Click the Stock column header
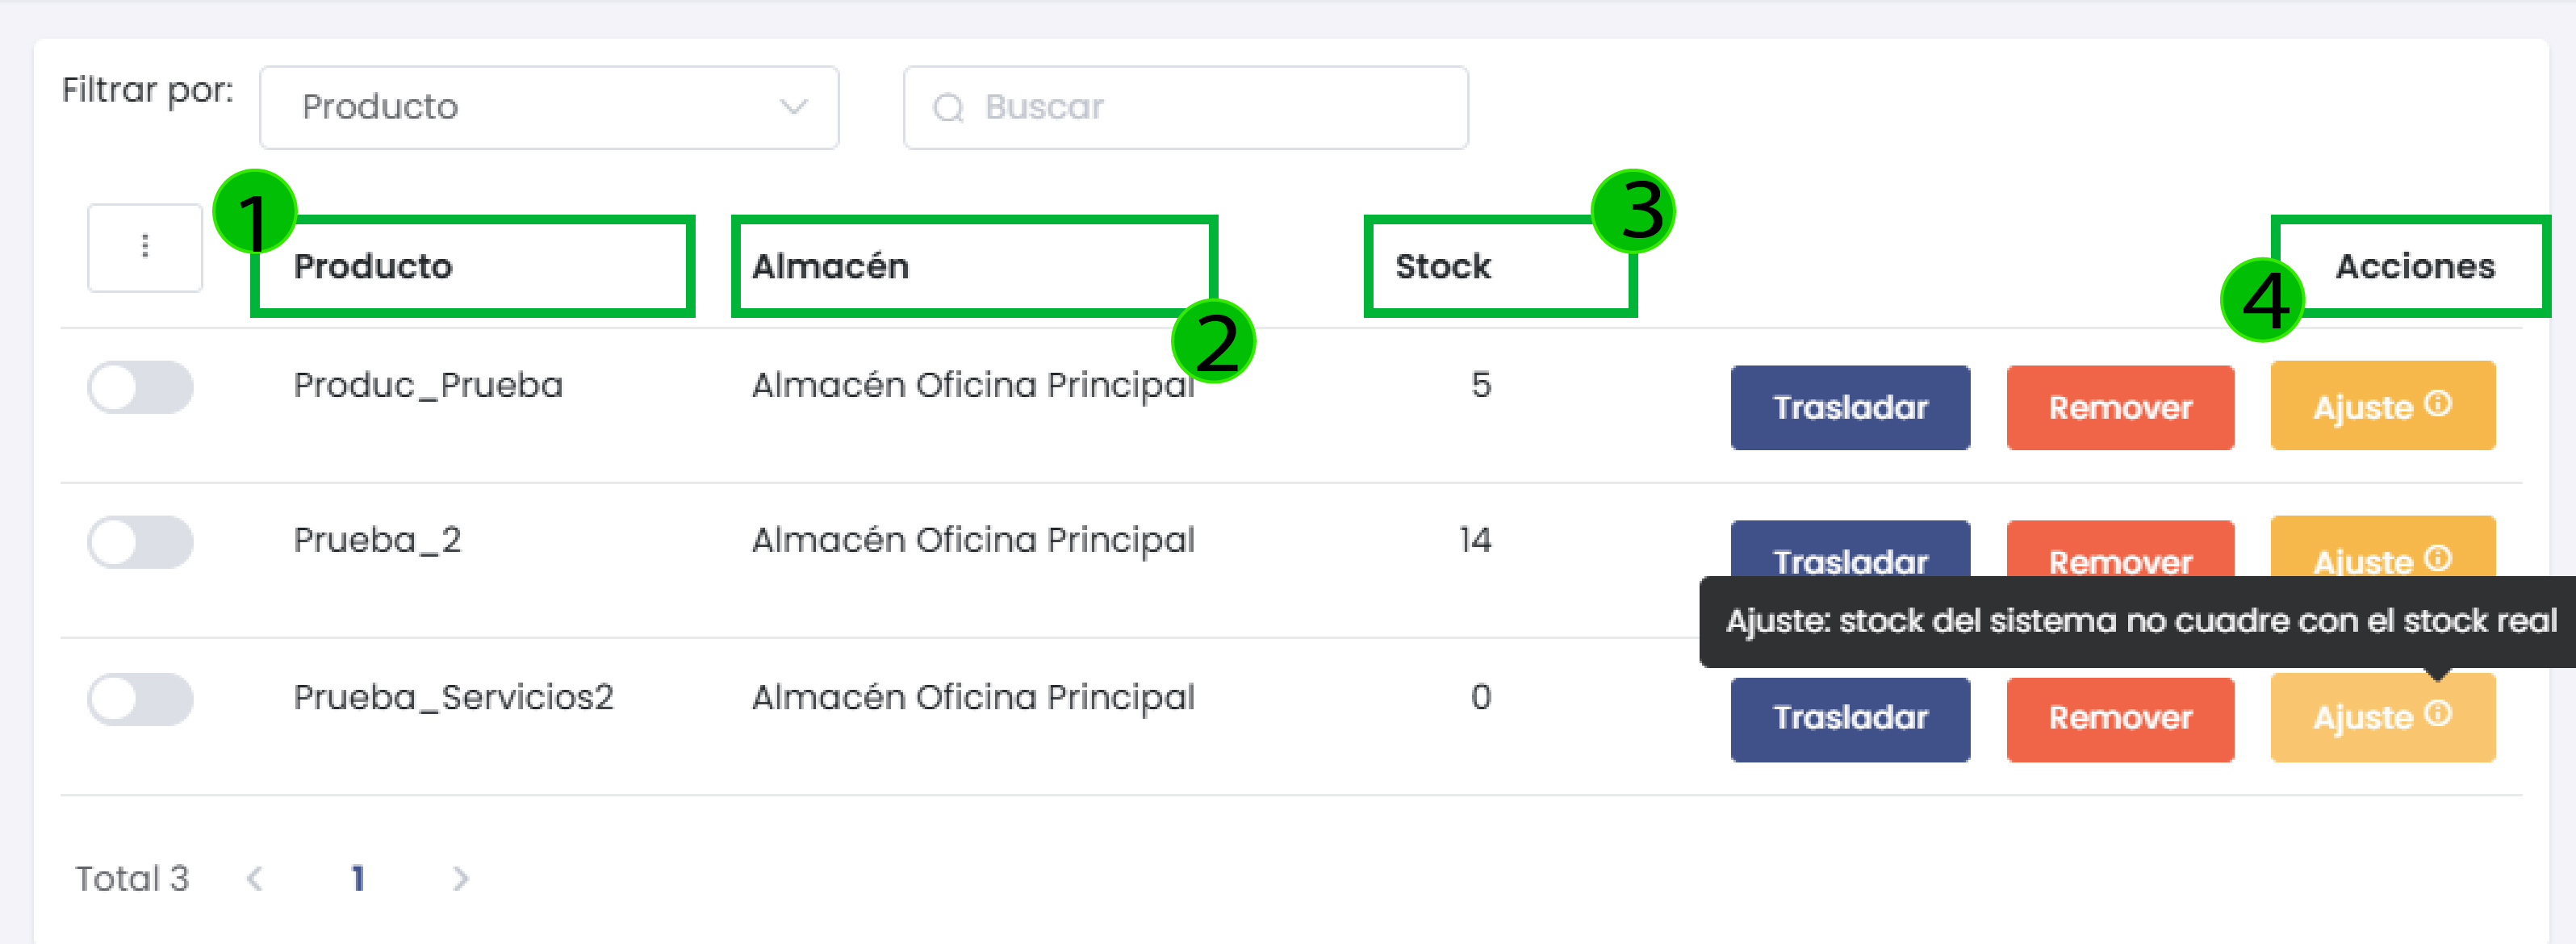 coord(1442,266)
